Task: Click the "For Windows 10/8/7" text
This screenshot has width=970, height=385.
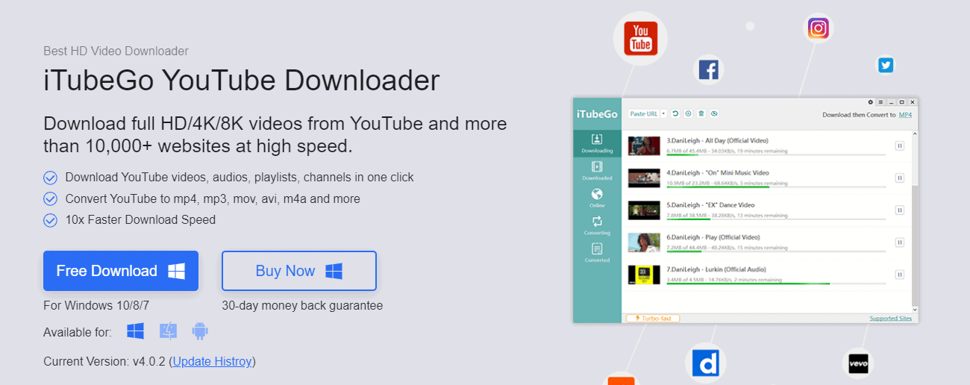Action: (96, 306)
